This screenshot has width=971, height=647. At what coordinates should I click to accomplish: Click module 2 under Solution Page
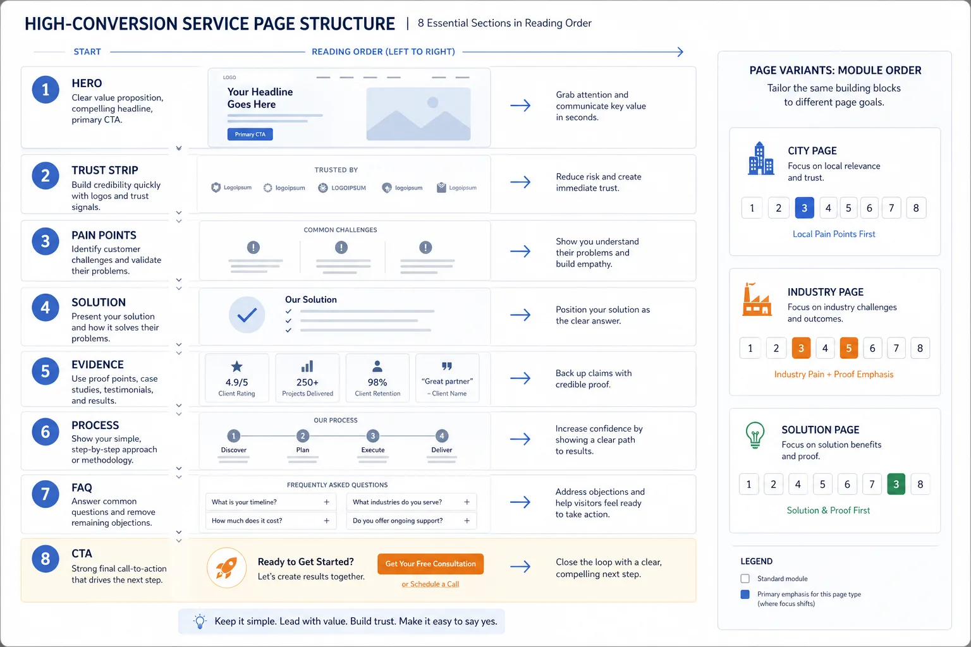click(x=773, y=485)
